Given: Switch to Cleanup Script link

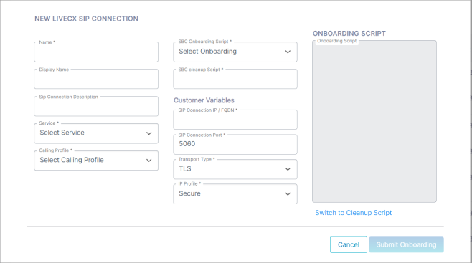Looking at the screenshot, I should (354, 213).
